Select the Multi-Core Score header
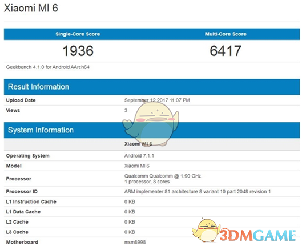Screen dimensions: 302x246 [226, 34]
